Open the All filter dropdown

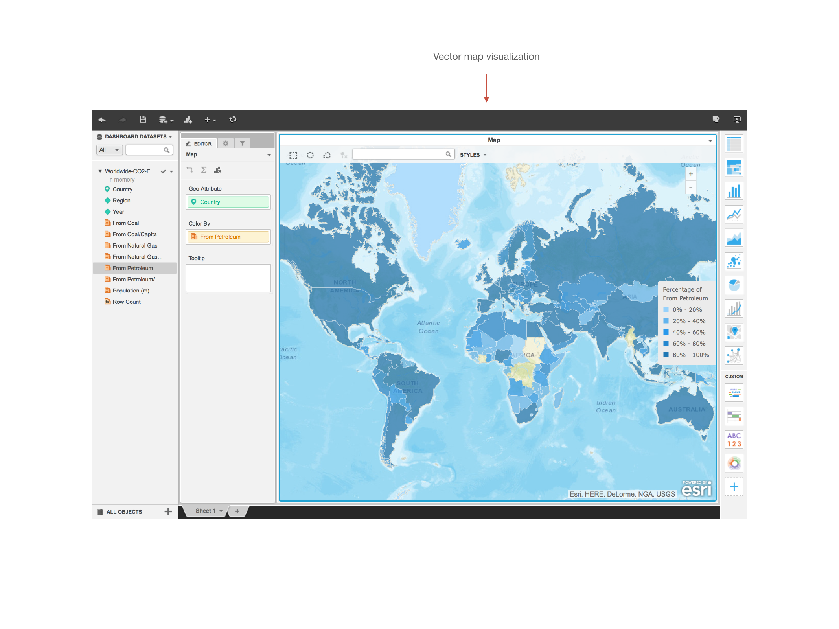point(109,150)
